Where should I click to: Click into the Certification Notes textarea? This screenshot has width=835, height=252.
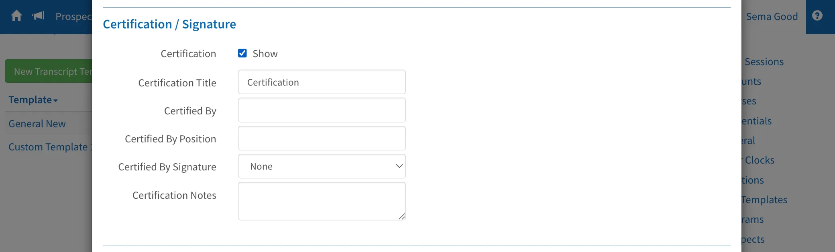322,201
